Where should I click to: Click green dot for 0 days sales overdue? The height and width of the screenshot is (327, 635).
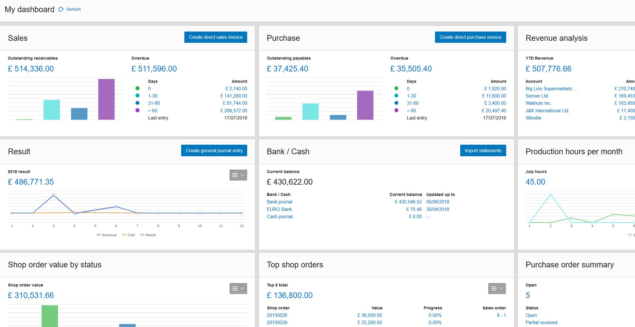tap(137, 88)
